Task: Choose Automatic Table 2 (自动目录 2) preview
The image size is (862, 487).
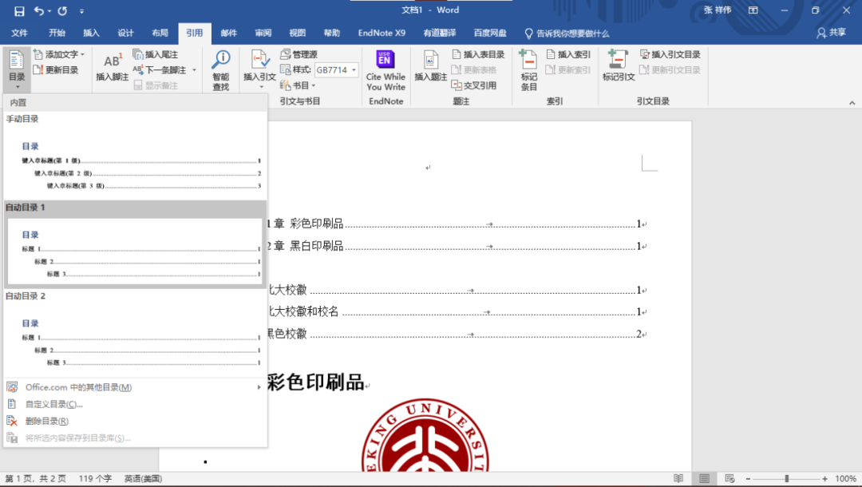Action: pos(133,341)
